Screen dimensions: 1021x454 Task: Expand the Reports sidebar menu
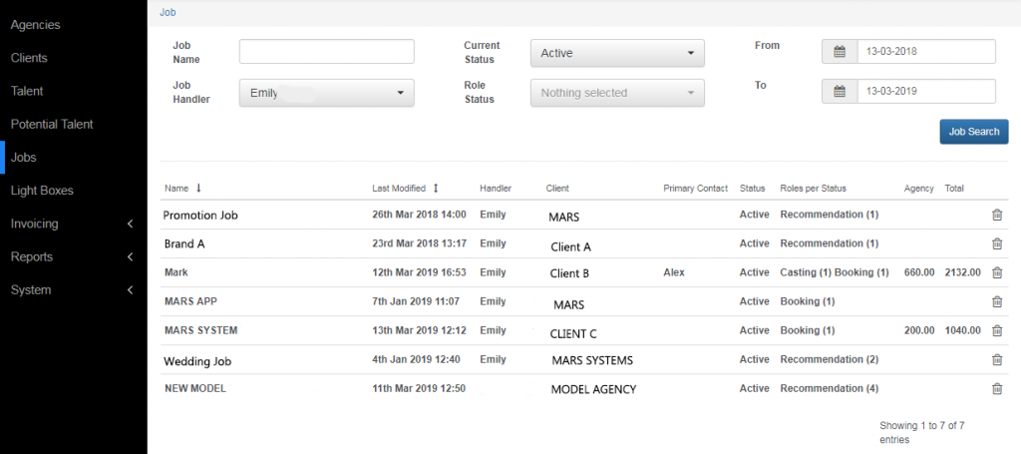[73, 256]
